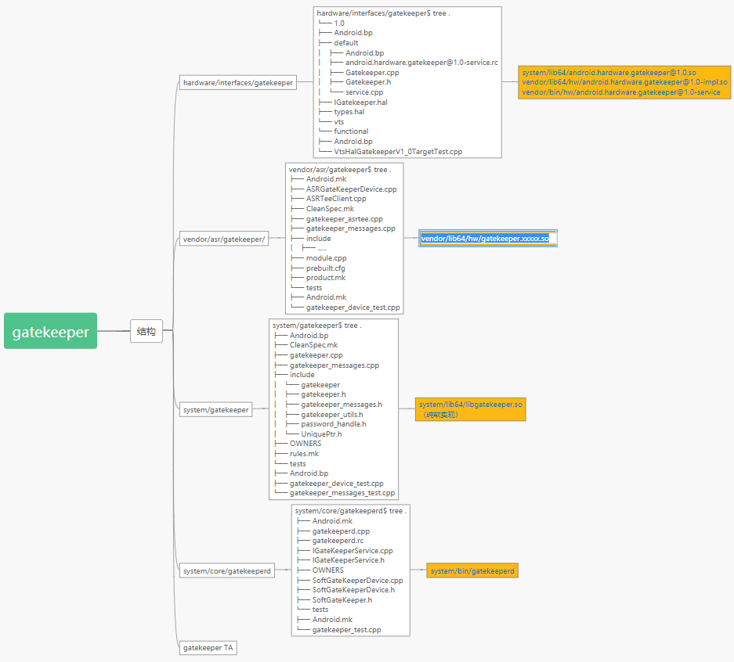Click the "结构" node

tap(146, 330)
